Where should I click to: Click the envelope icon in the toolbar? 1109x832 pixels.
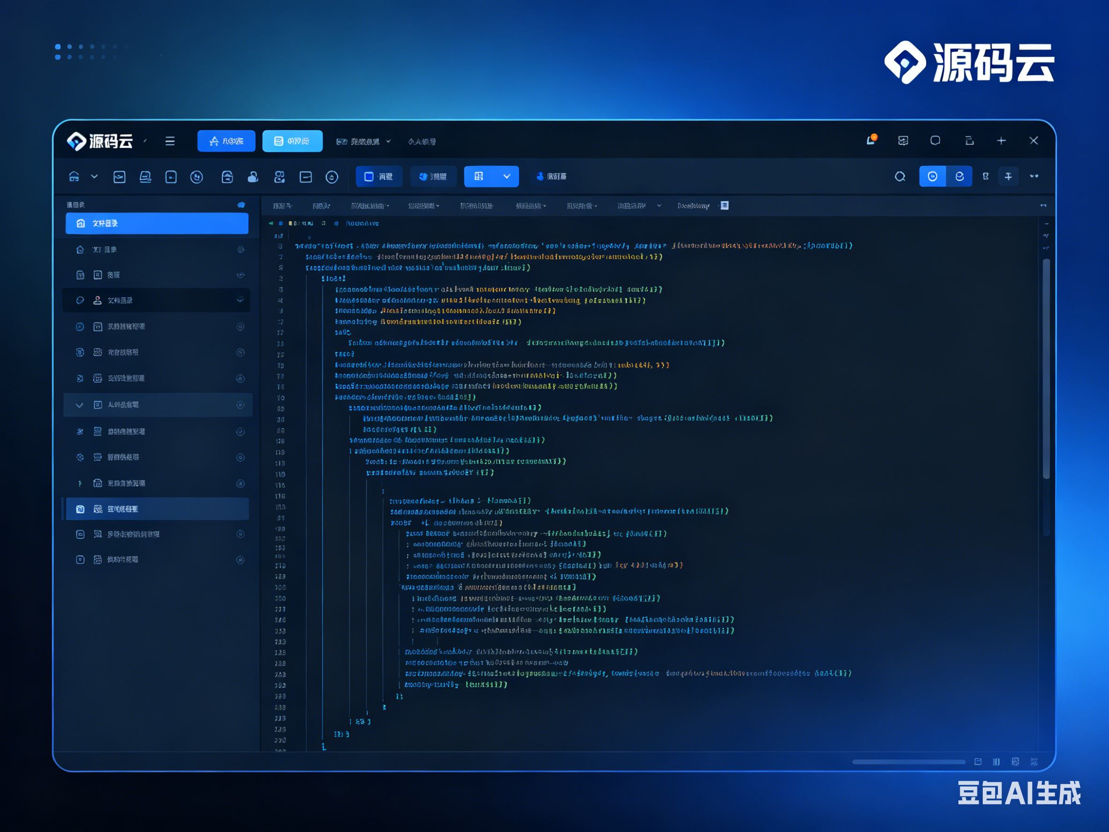coord(119,176)
